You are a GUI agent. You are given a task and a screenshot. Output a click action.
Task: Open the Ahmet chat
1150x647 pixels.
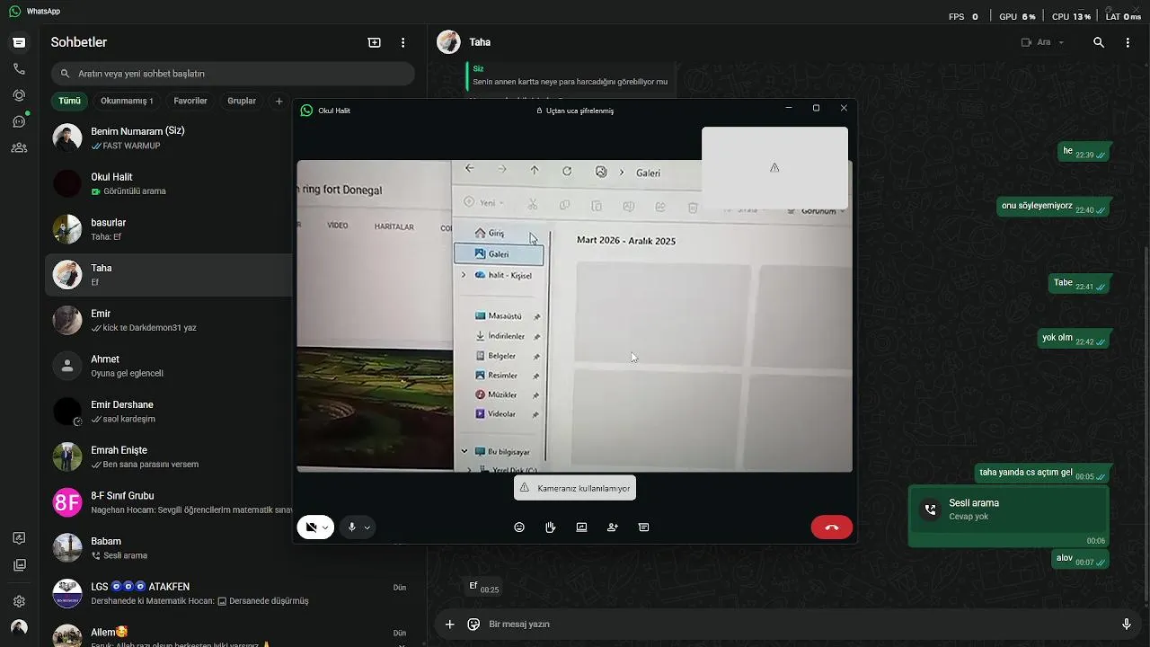pyautogui.click(x=169, y=366)
